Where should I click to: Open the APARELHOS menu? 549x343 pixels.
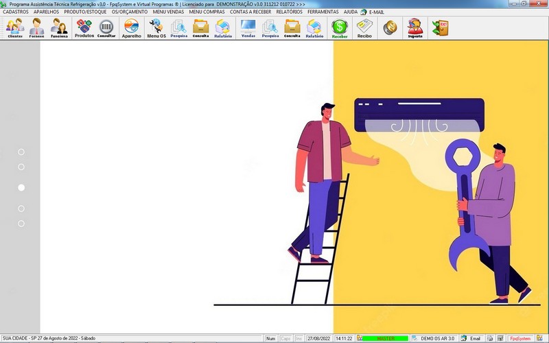[x=46, y=12]
